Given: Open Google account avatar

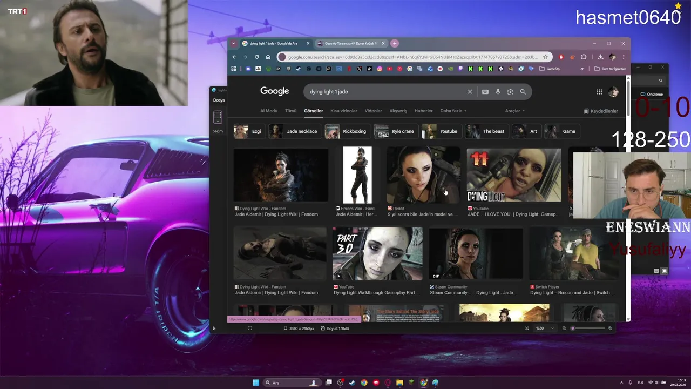Looking at the screenshot, I should coord(613,92).
